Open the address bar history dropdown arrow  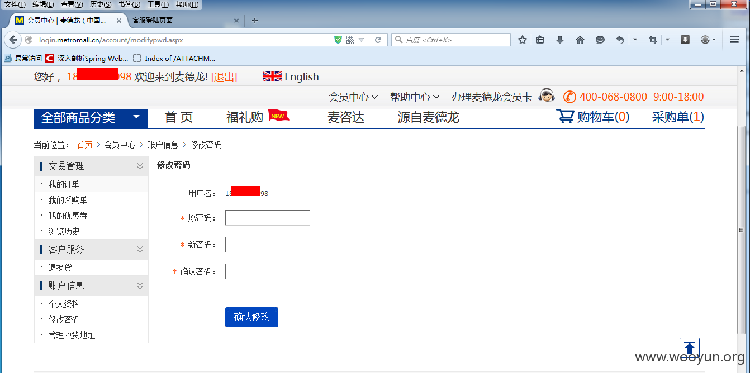pyautogui.click(x=362, y=40)
